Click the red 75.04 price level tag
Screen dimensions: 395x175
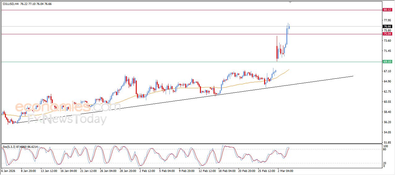click(x=387, y=34)
